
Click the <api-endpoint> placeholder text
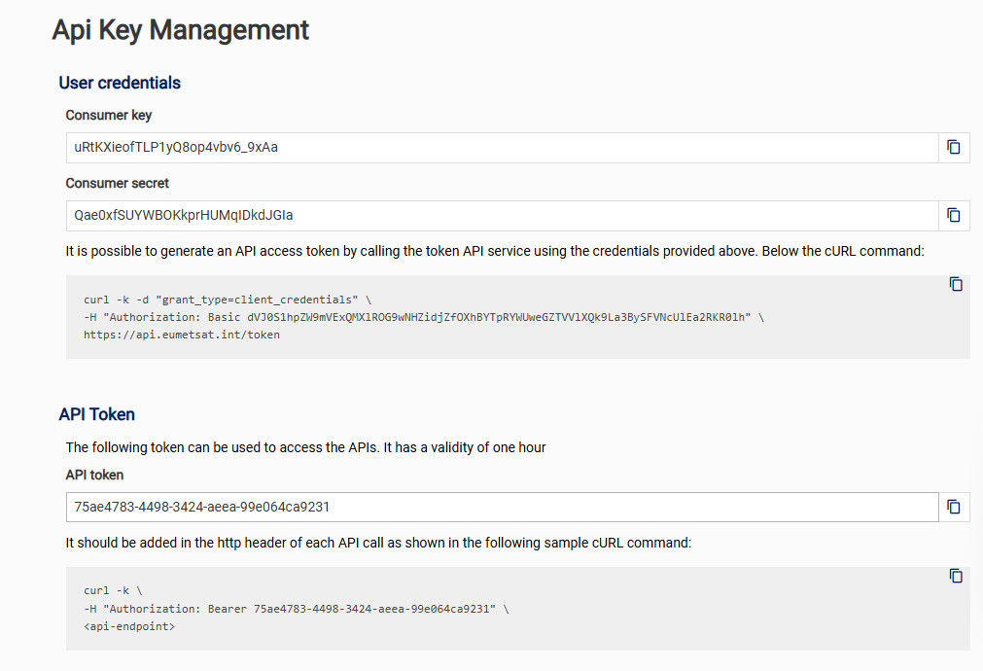coord(129,626)
